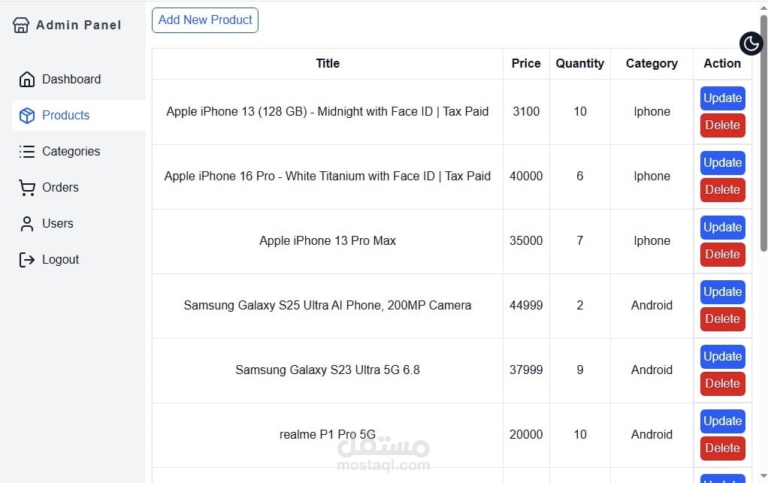Click the Price column header
The width and height of the screenshot is (768, 483).
coord(526,64)
